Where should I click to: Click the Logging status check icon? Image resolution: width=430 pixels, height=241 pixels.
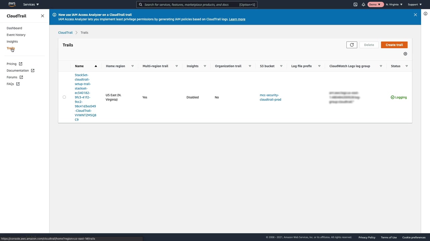(392, 97)
